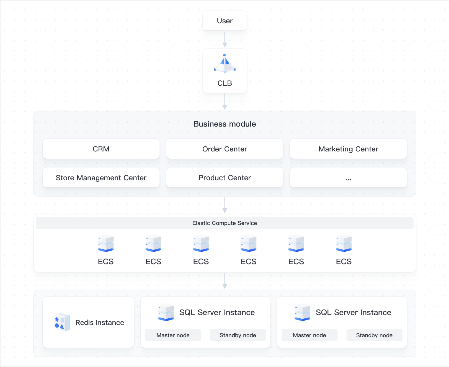The height and width of the screenshot is (367, 449).
Task: Click the Elastic Compute Service header bar
Action: (224, 223)
